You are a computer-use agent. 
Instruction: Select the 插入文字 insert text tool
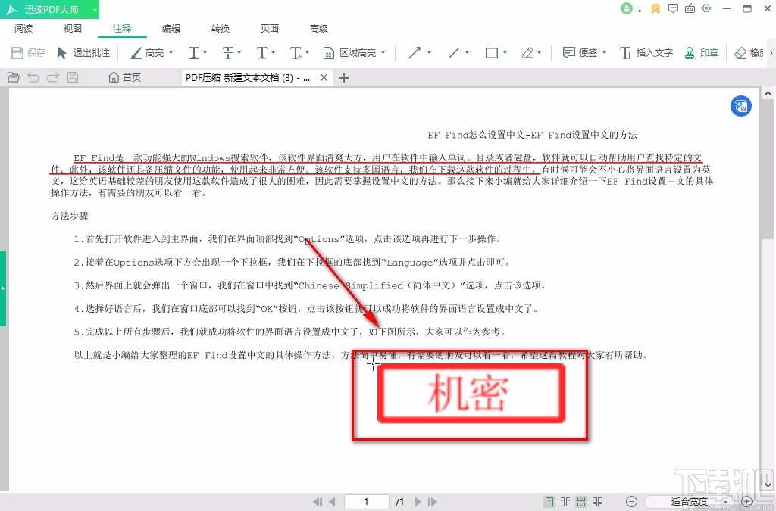(x=648, y=52)
